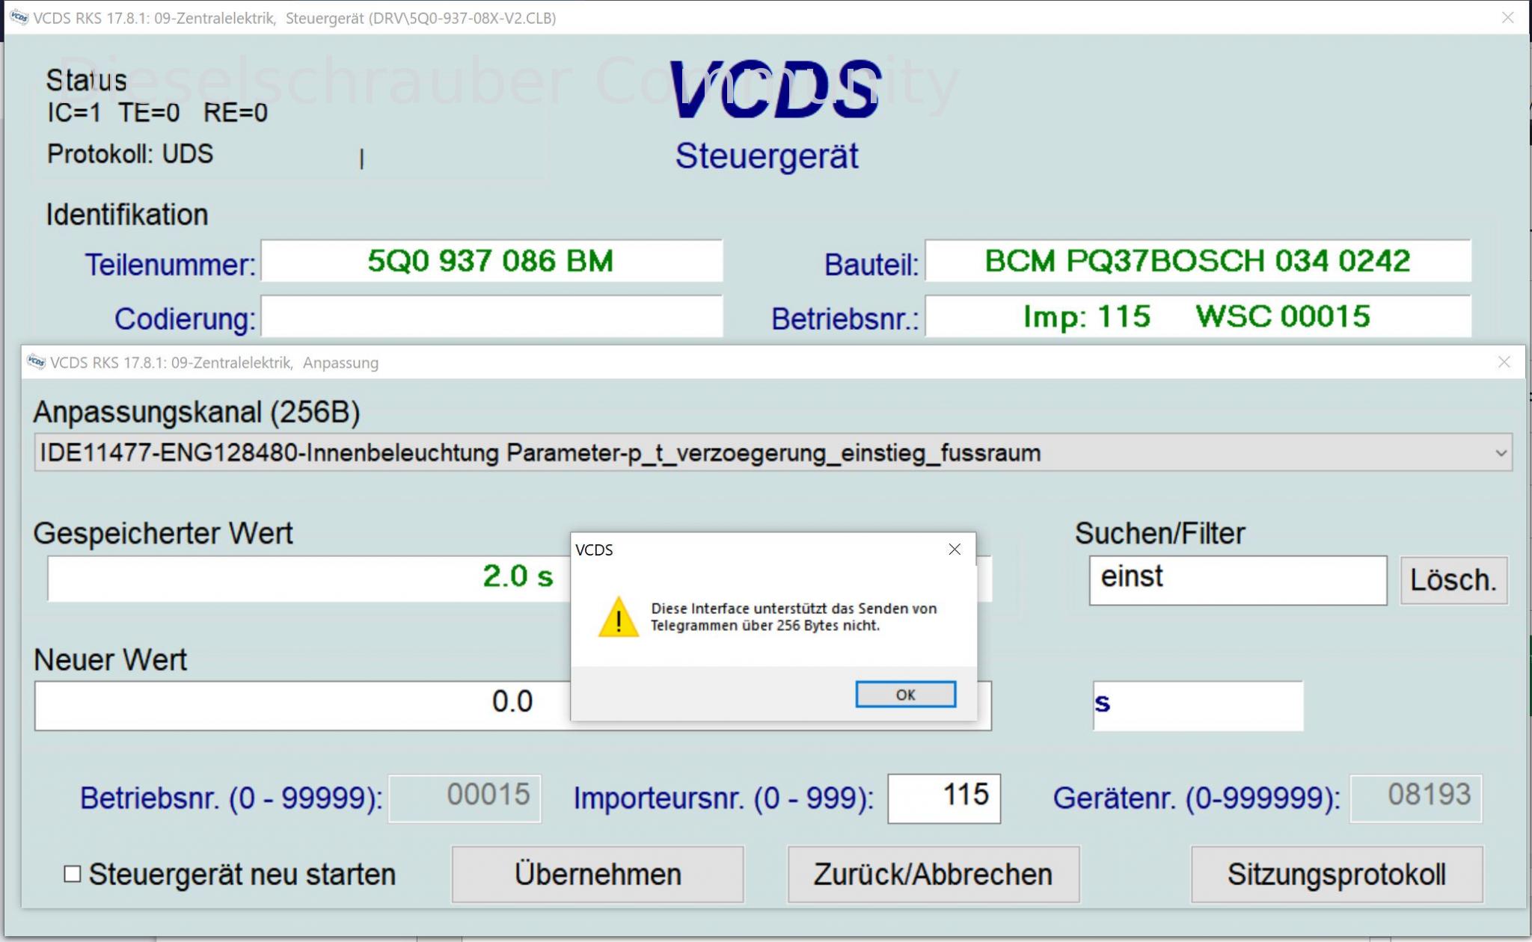Click the Übernehmen button
The width and height of the screenshot is (1532, 942).
(598, 874)
